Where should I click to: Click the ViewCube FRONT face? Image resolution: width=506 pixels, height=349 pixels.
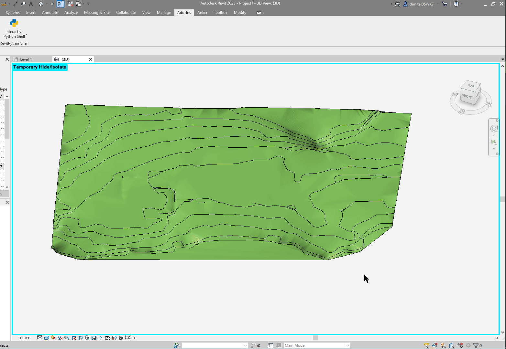click(467, 96)
